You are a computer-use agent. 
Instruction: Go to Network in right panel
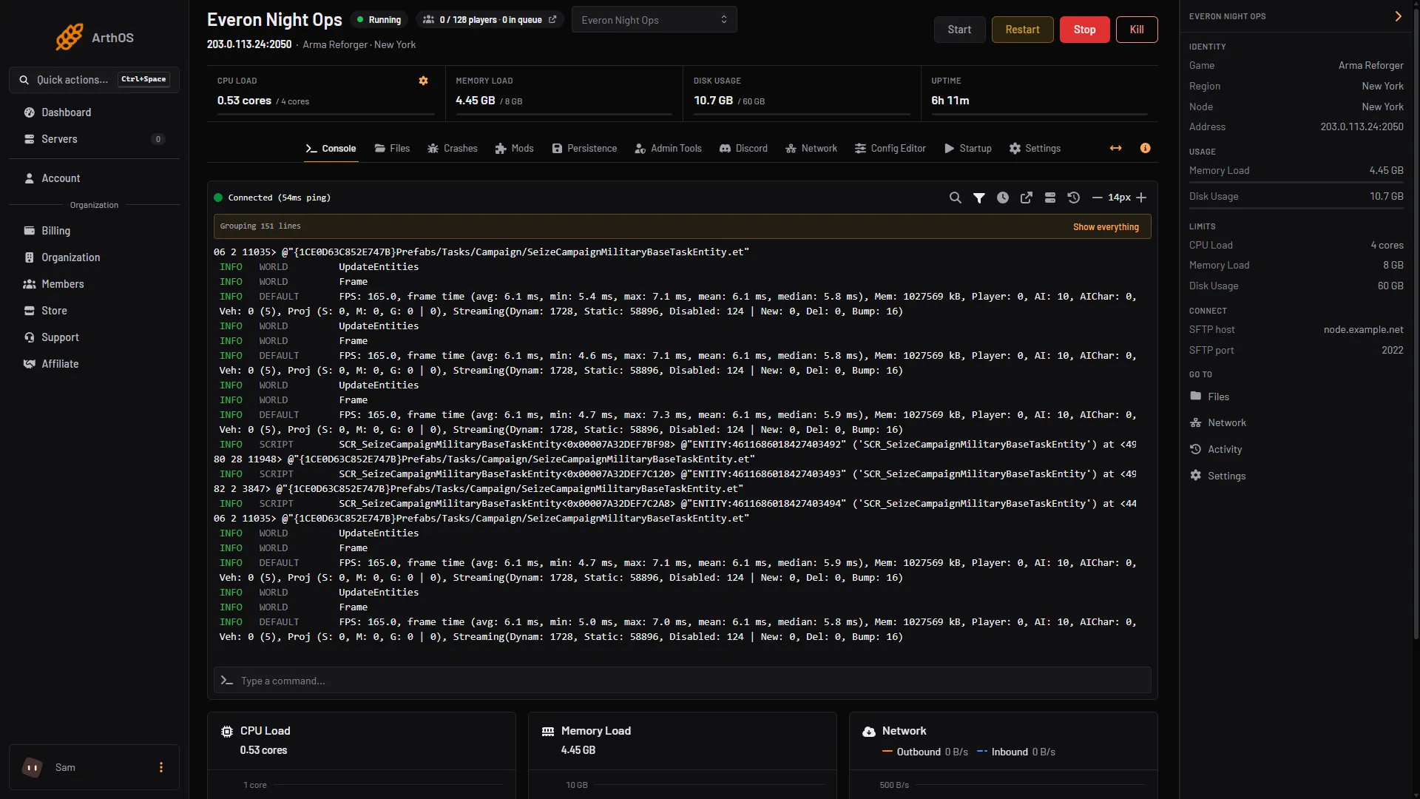tap(1218, 423)
